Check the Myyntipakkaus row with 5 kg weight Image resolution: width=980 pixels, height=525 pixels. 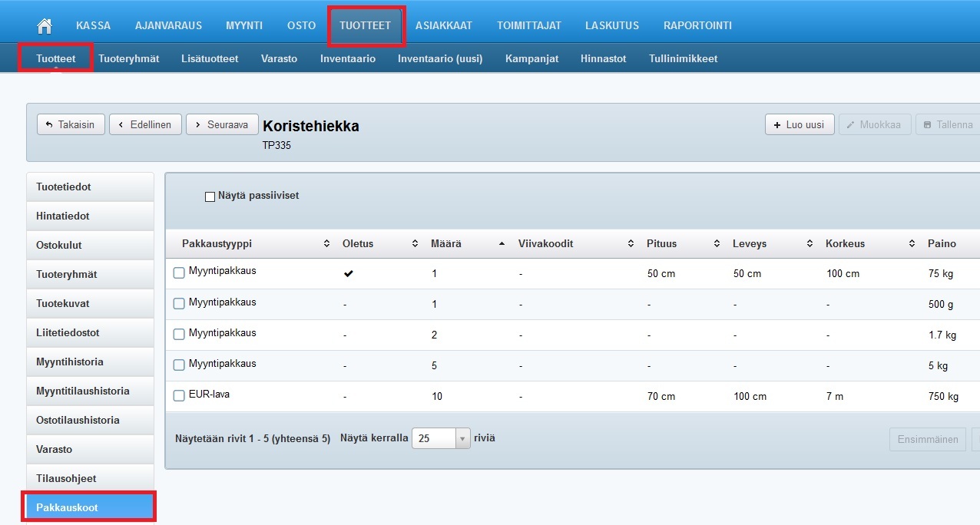(179, 365)
